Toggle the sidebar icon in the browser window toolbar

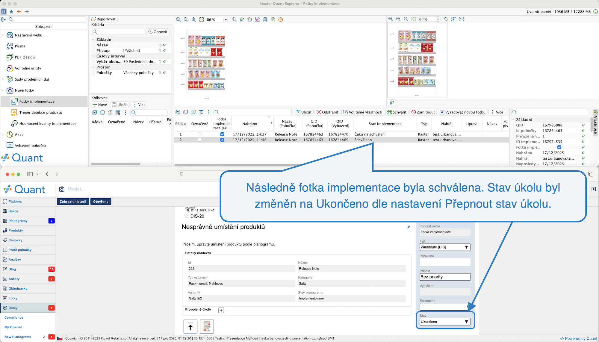coord(30,174)
